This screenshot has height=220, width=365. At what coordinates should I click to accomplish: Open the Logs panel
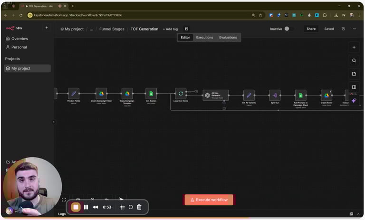click(62, 214)
